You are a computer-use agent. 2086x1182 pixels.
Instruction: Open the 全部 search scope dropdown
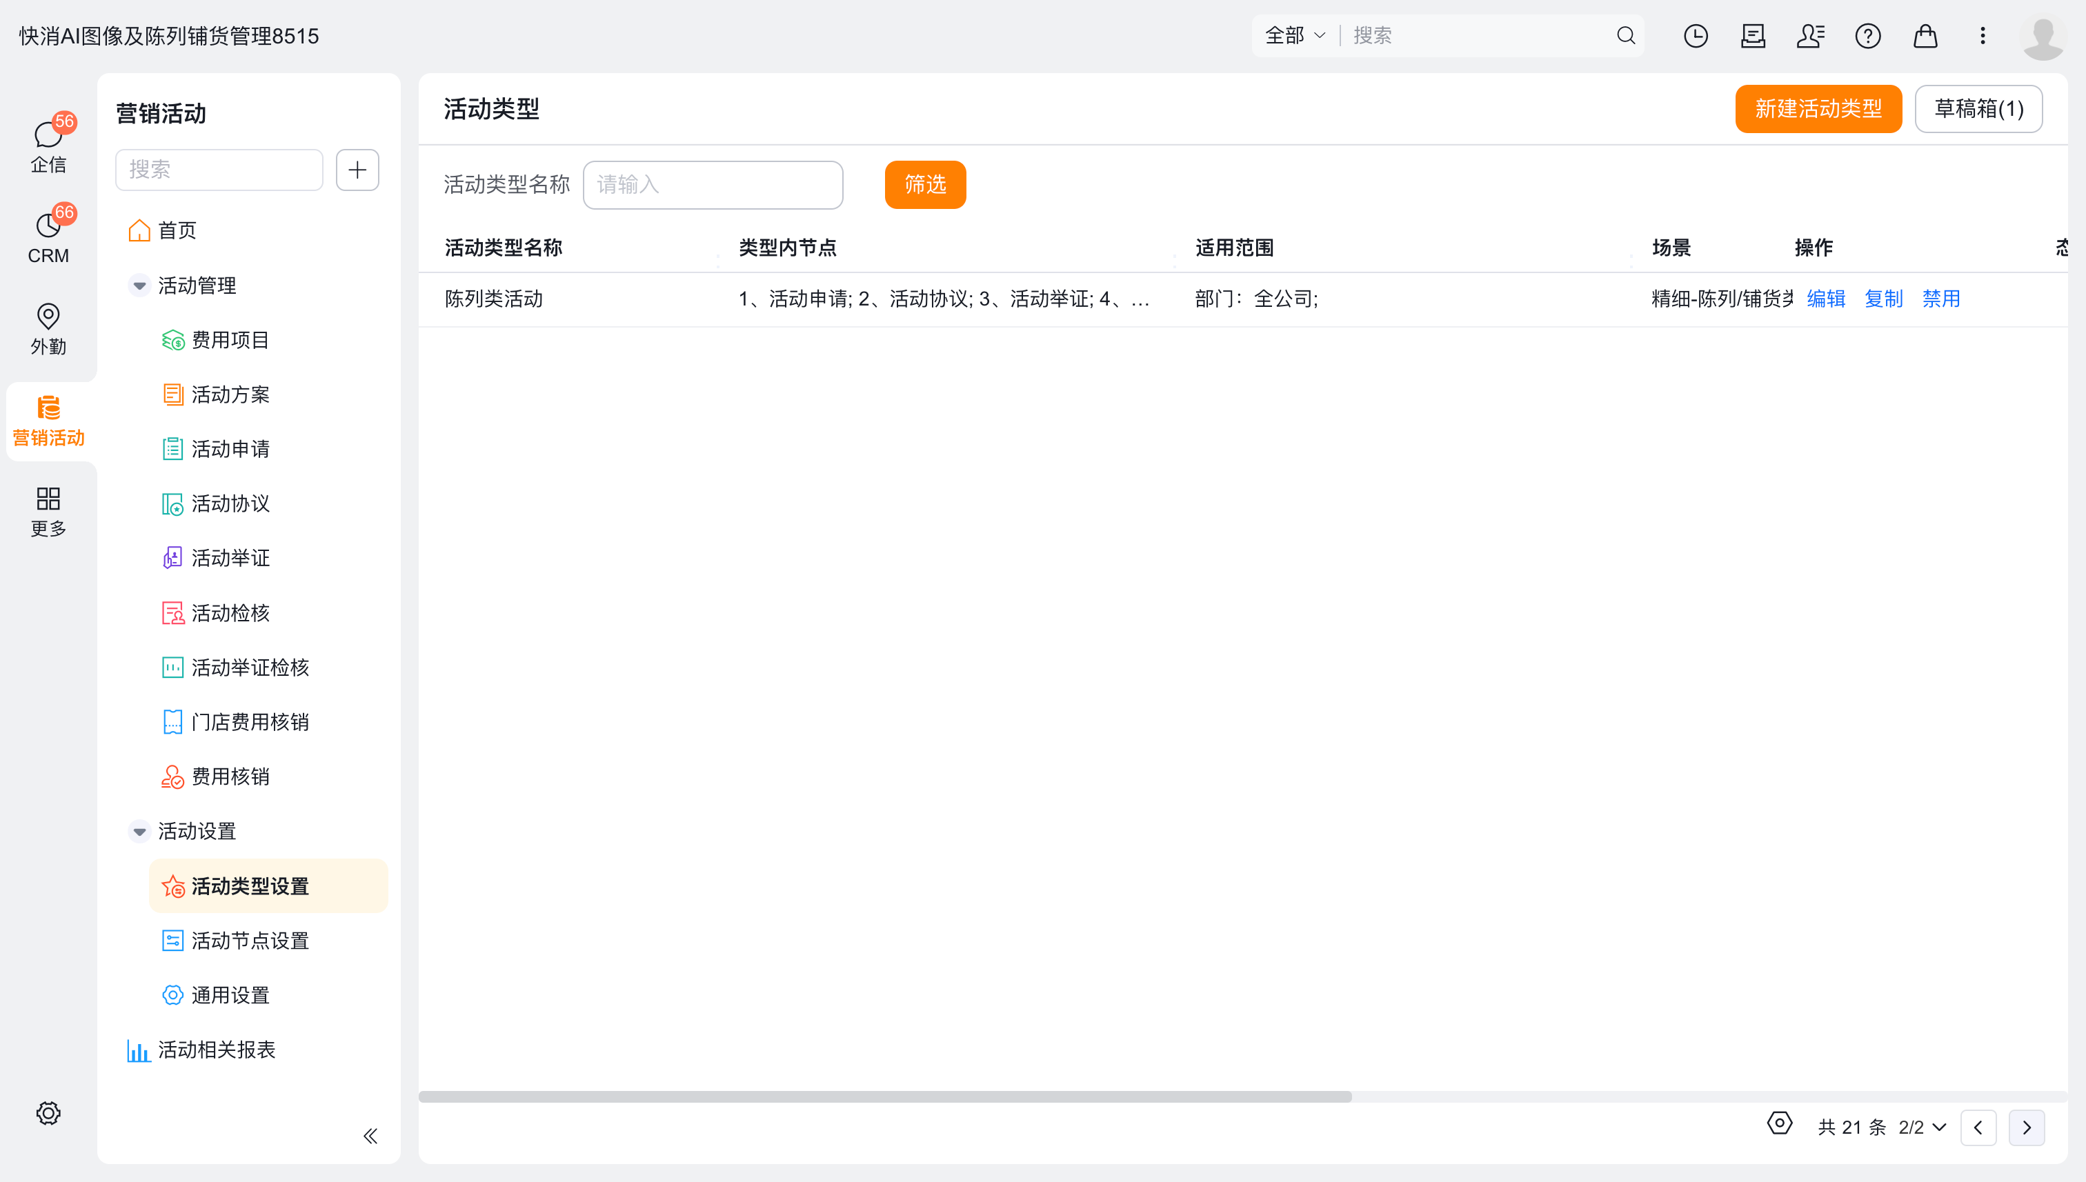point(1295,36)
